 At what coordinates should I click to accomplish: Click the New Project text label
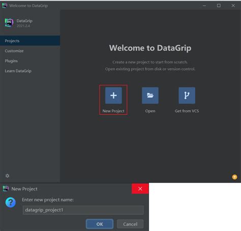click(x=113, y=111)
